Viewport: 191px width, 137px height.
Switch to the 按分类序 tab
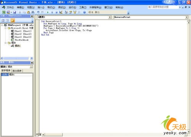[x=17, y=71]
